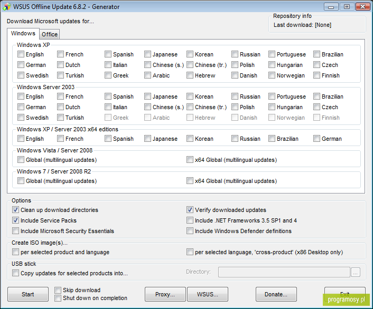Click the 'Last download: [None]' text
This screenshot has width=373, height=309.
[302, 25]
